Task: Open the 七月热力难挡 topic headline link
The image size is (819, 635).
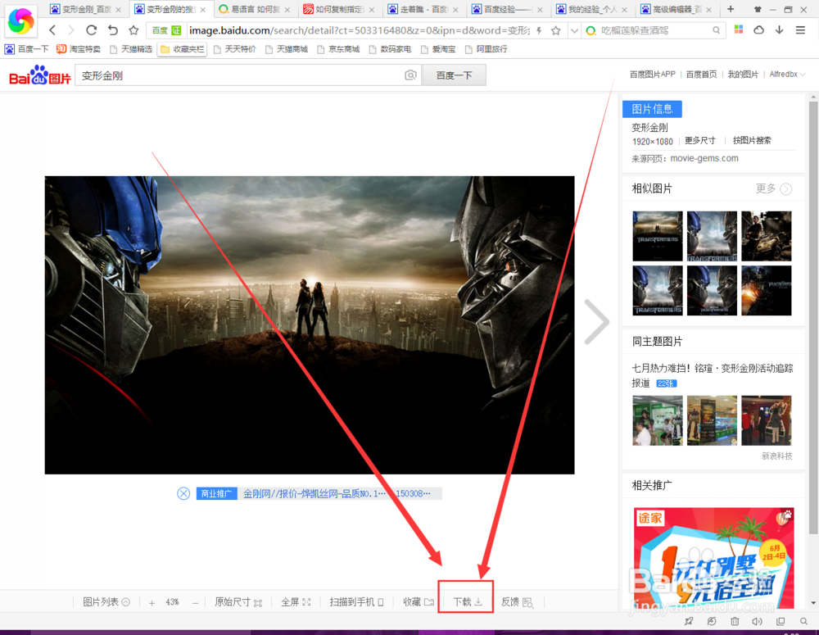Action: coord(713,375)
